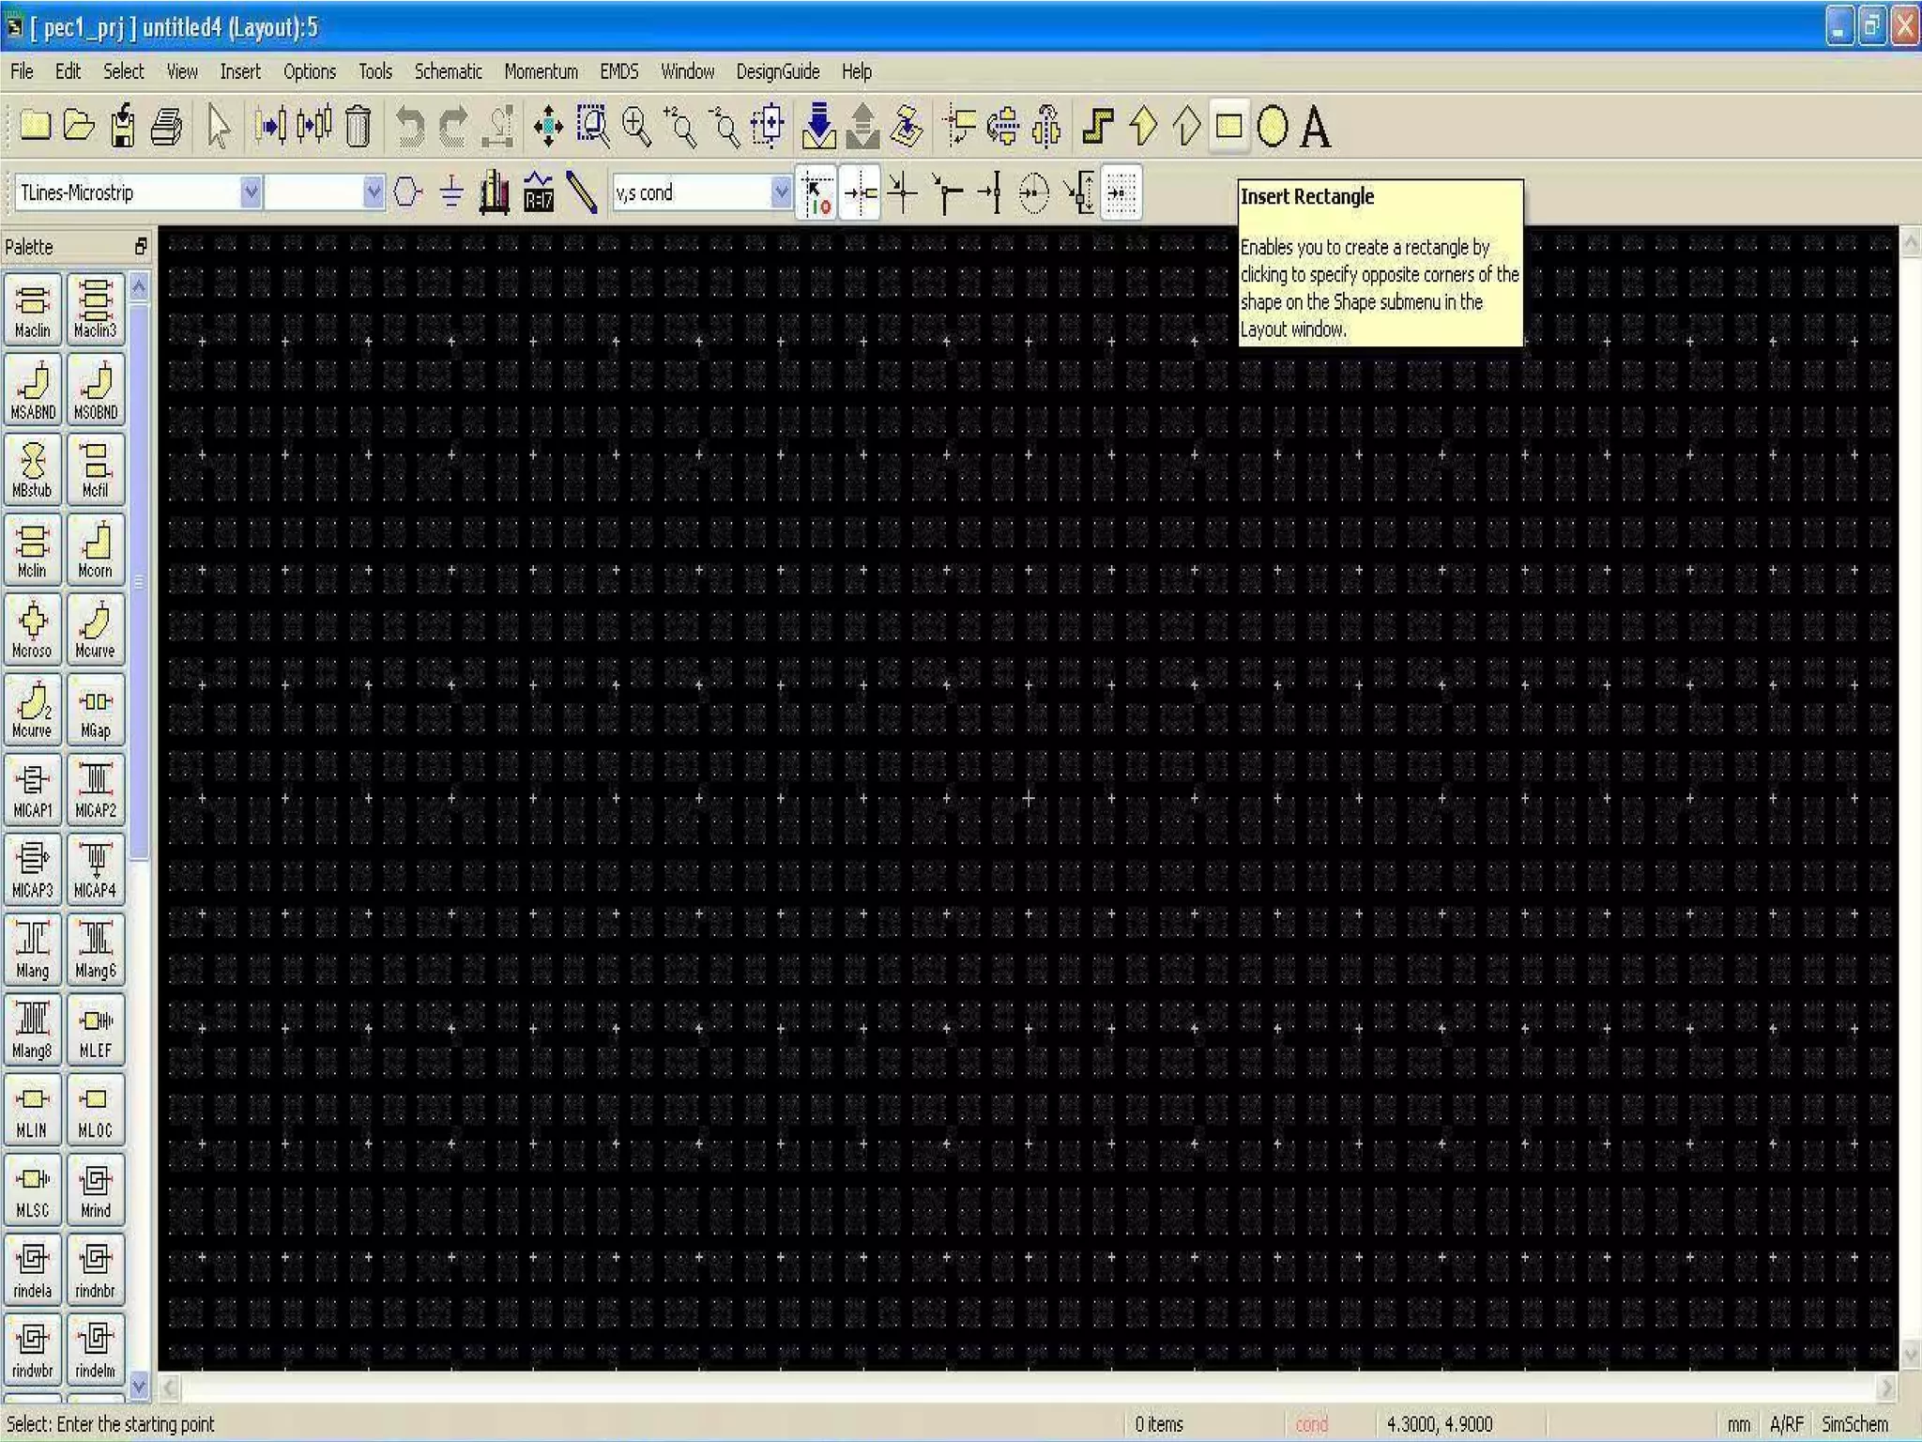Open the DesignGuide menu

777,71
